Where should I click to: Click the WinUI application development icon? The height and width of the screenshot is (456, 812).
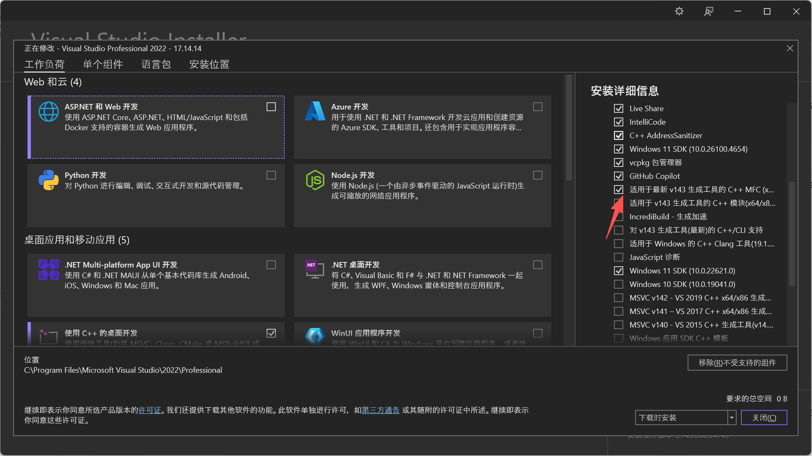(x=315, y=336)
